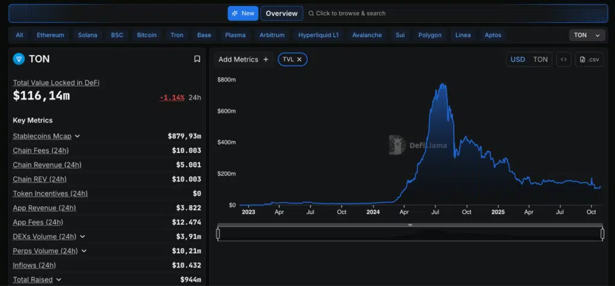The height and width of the screenshot is (286, 615).
Task: Expand Stablecoins Mcap details
Action: click(x=77, y=136)
